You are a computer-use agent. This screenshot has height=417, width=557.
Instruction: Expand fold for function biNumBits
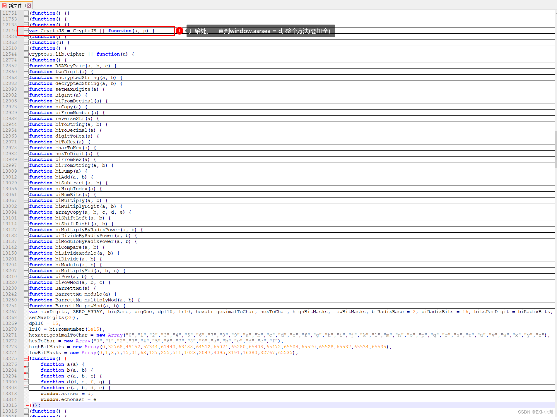coord(26,195)
